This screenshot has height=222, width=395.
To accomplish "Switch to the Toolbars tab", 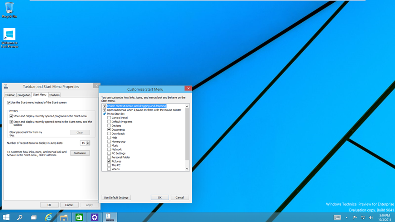I will click(54, 95).
